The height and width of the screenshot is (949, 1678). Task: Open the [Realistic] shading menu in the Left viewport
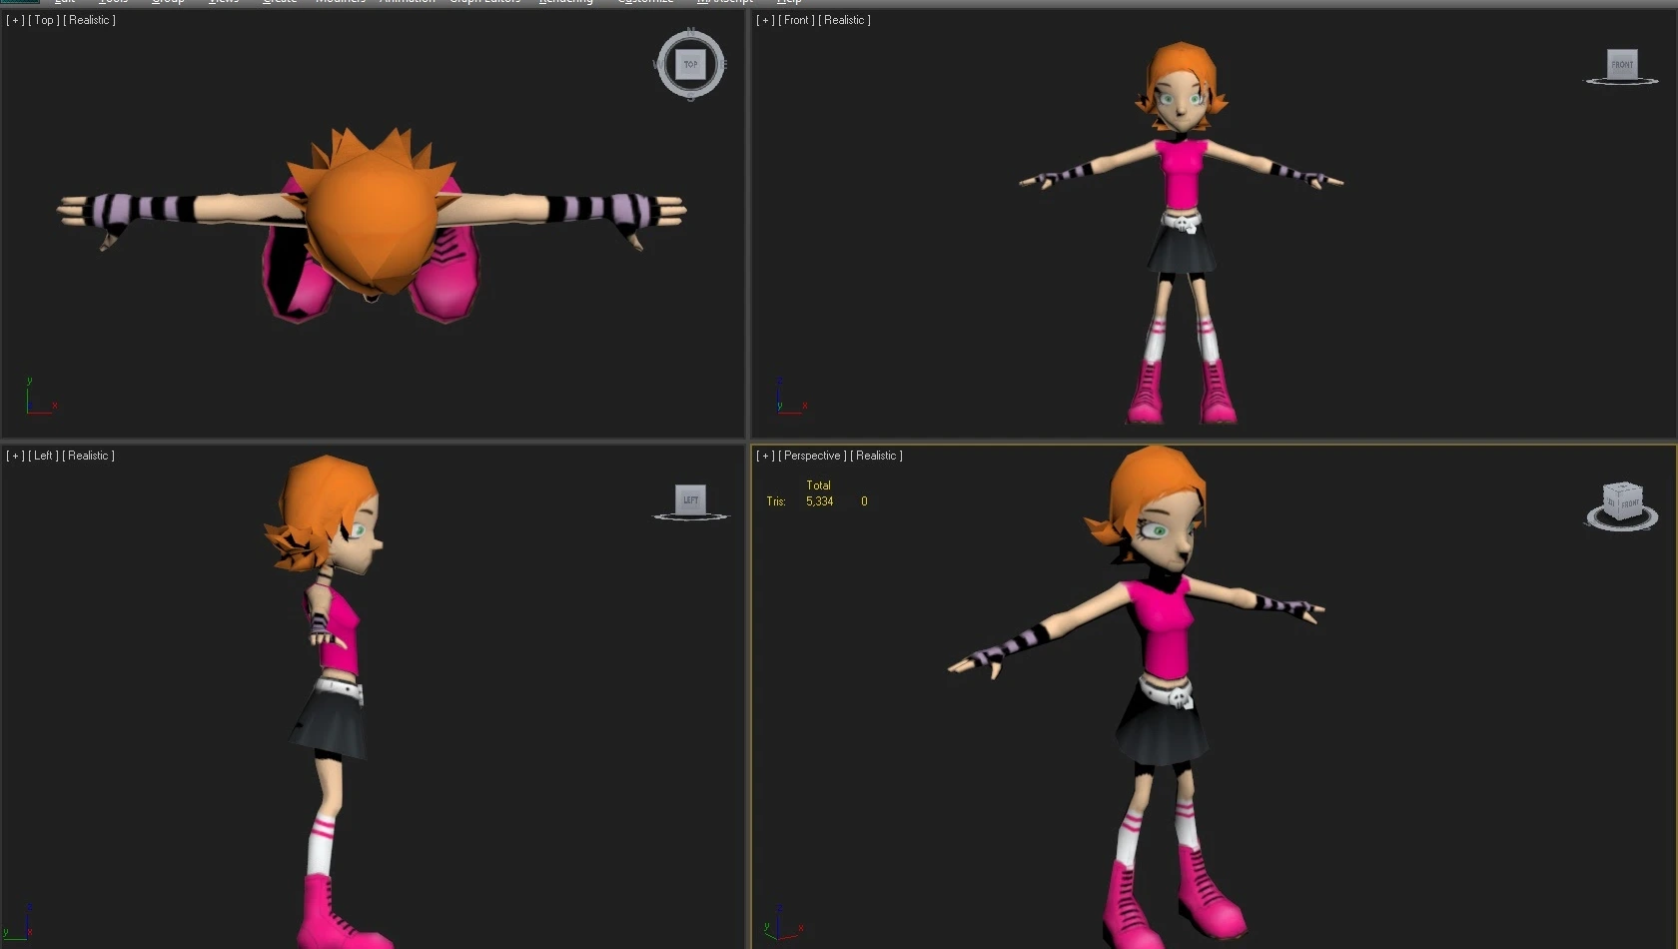(88, 456)
